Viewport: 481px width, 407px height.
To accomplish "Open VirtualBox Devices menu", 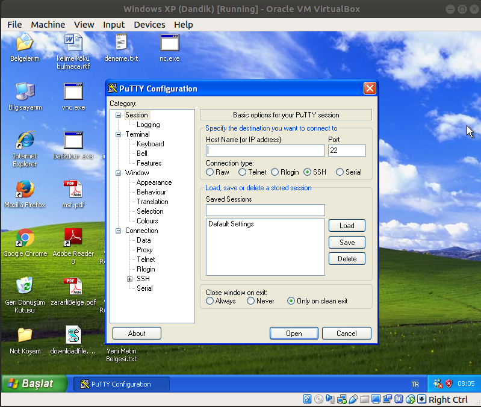I will pos(149,25).
